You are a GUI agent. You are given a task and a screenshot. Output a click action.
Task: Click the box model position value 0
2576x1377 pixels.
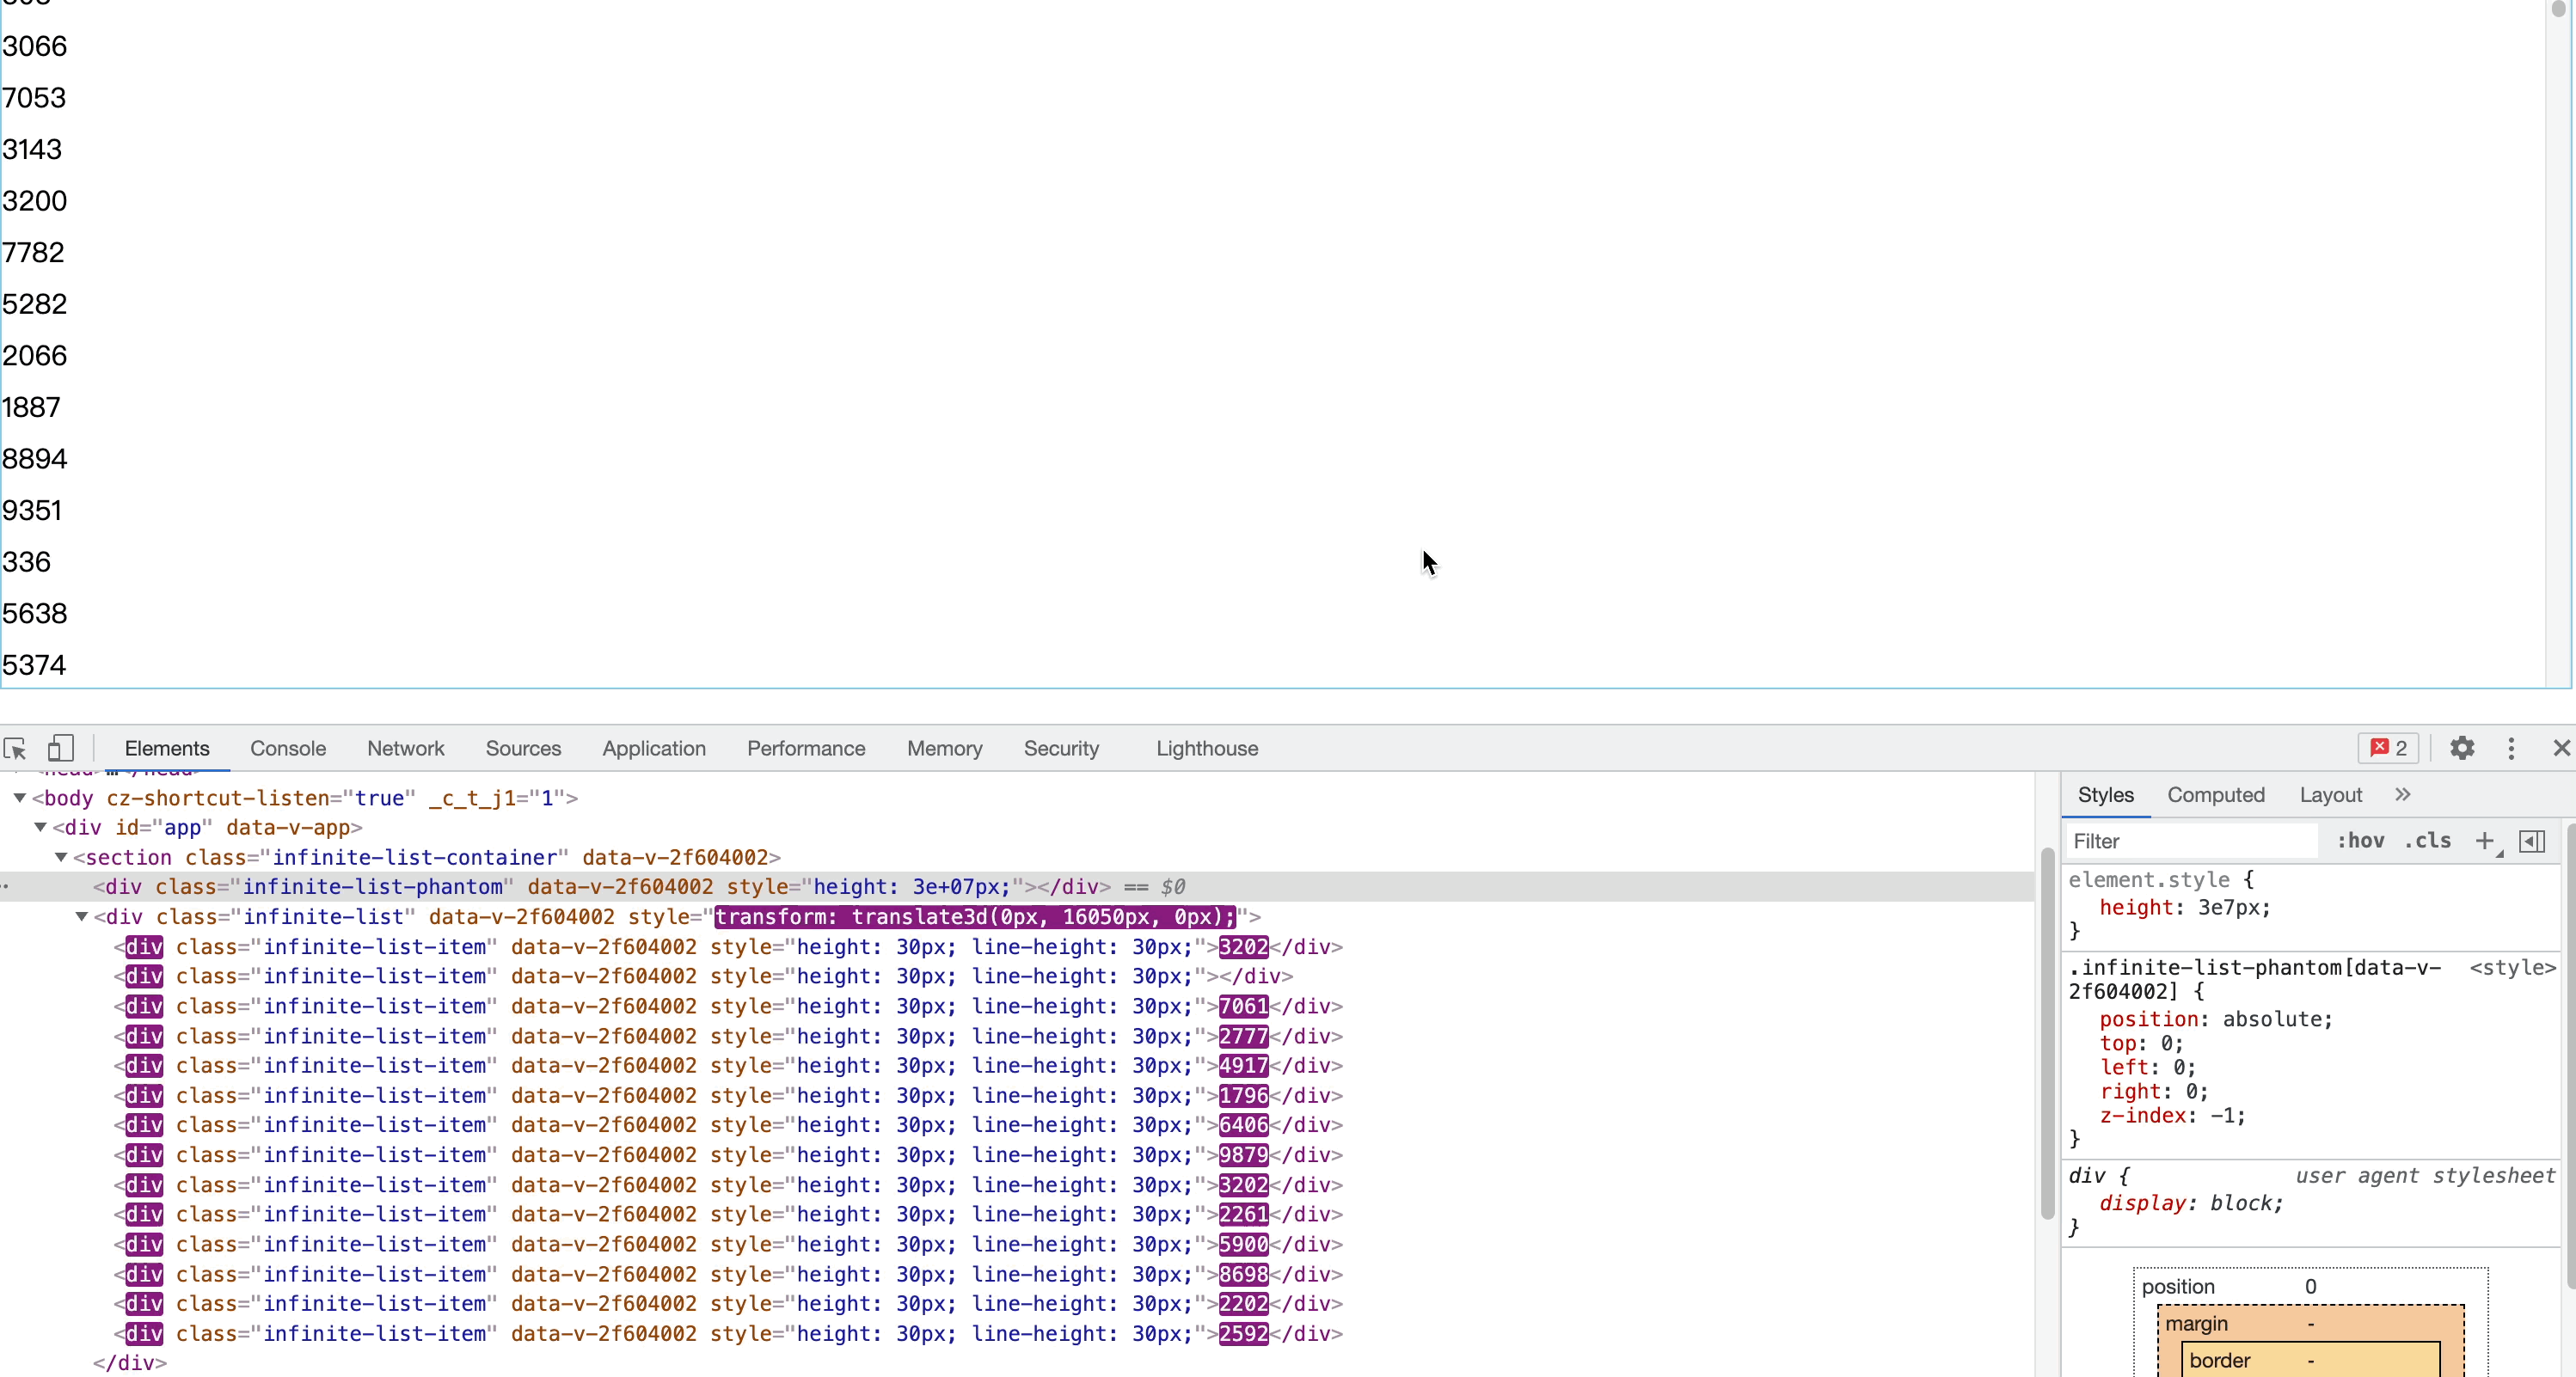2310,1286
